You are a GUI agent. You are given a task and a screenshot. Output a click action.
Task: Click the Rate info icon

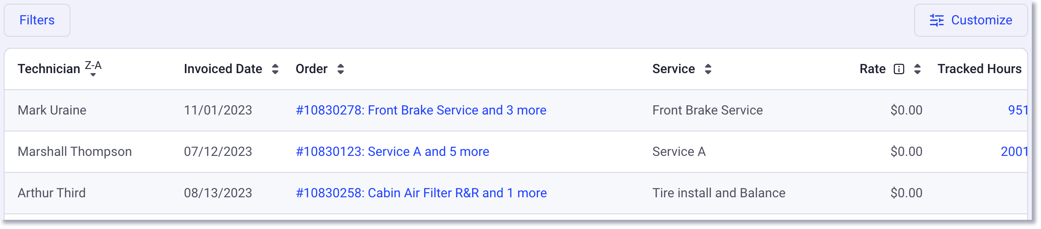899,69
